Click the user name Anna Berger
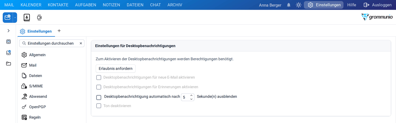Screen dimensions: 396x123 point(270,5)
